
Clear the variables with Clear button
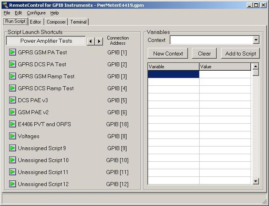[x=204, y=53]
